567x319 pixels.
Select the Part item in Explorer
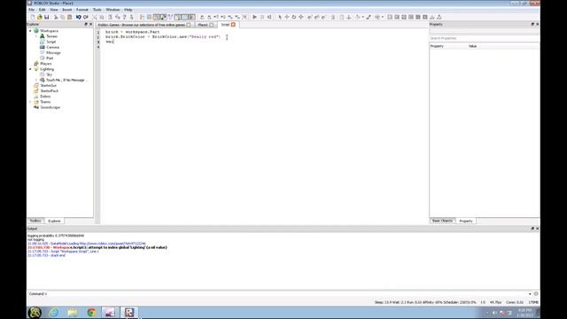[50, 58]
